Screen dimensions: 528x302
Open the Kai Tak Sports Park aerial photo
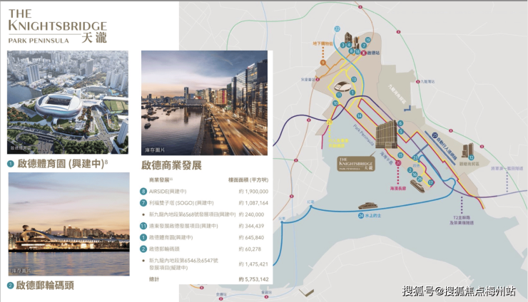[x=68, y=103]
